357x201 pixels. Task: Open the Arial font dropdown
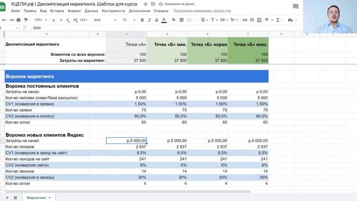[x=105, y=20]
